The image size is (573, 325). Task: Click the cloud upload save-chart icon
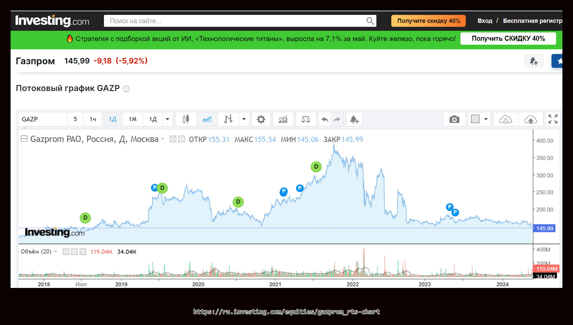531,119
